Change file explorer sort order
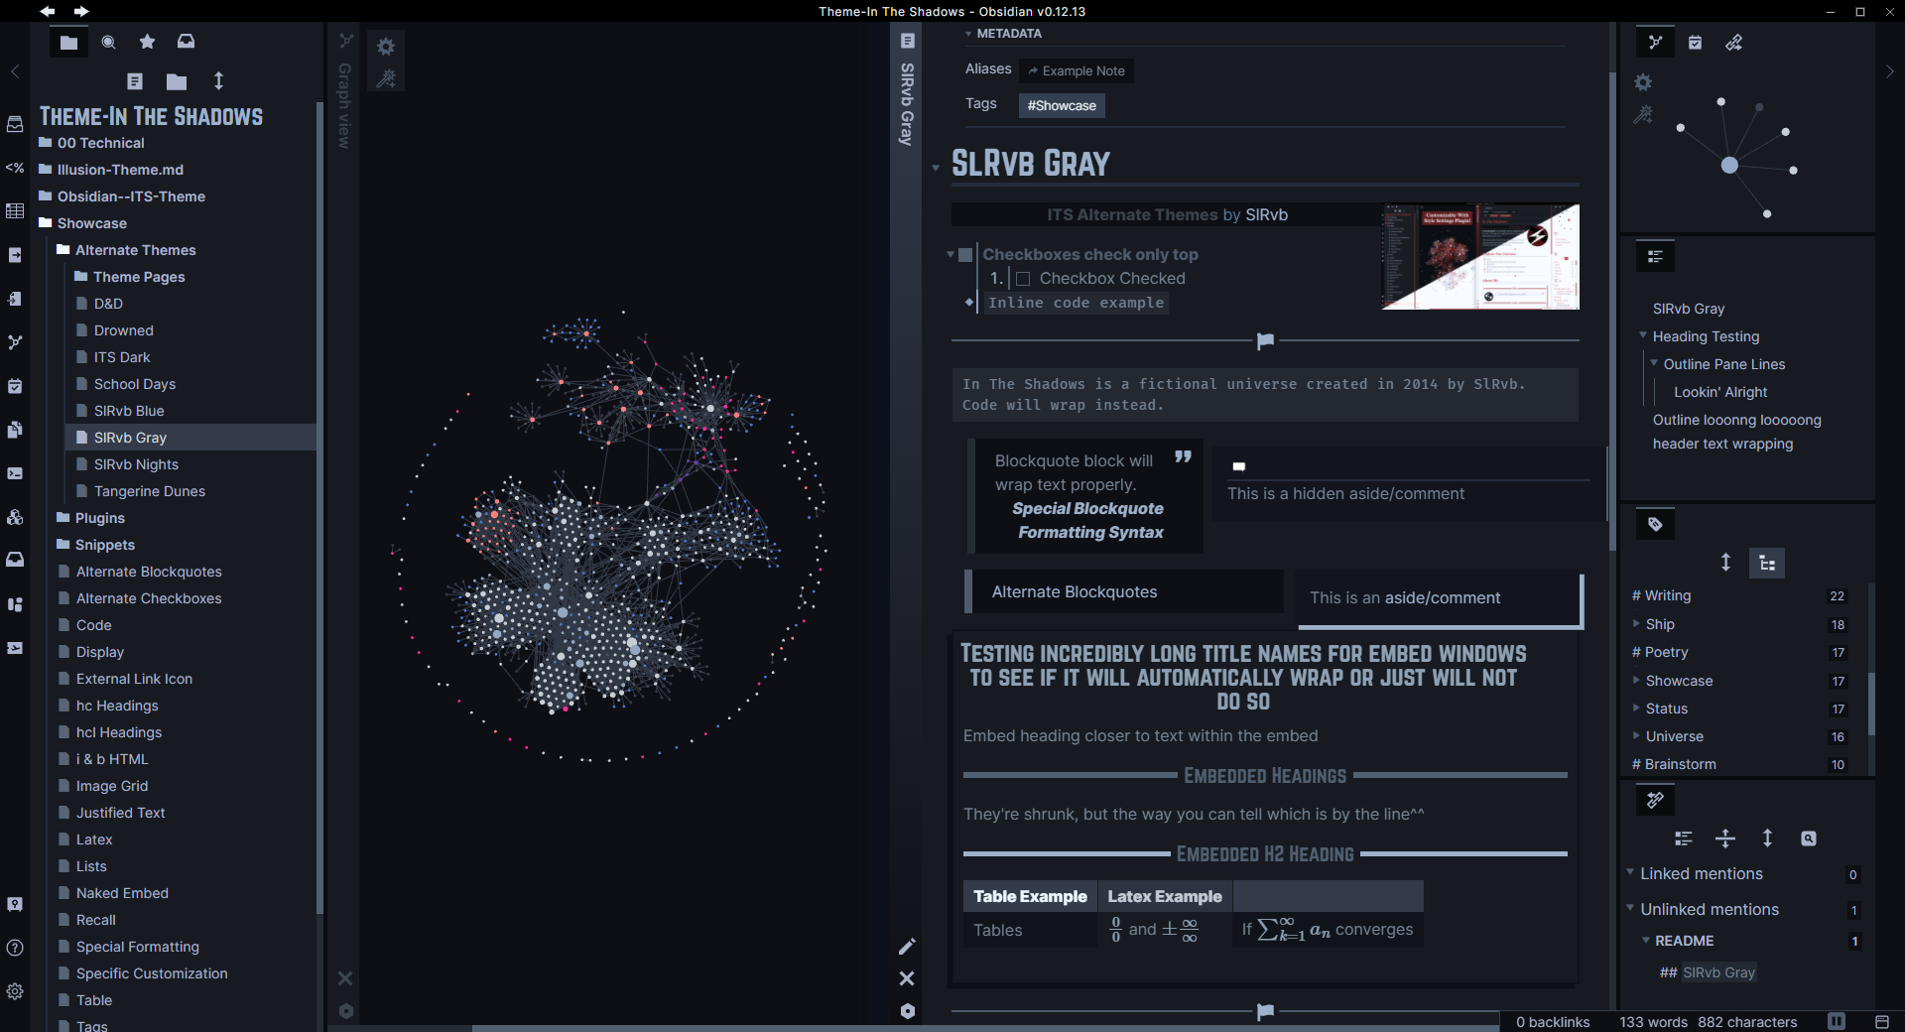This screenshot has width=1905, height=1032. coord(218,81)
